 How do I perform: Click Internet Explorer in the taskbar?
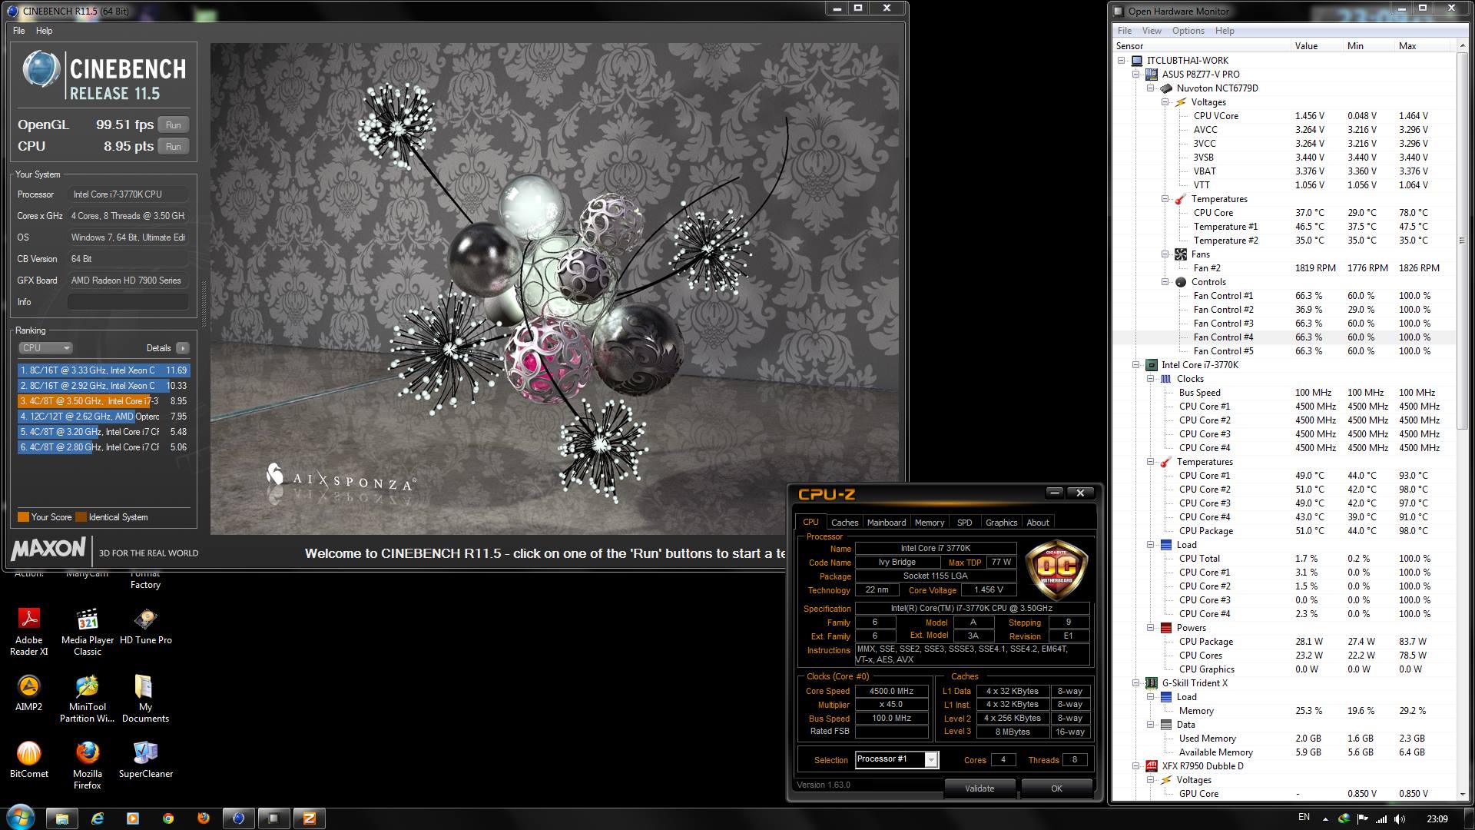pos(98,818)
